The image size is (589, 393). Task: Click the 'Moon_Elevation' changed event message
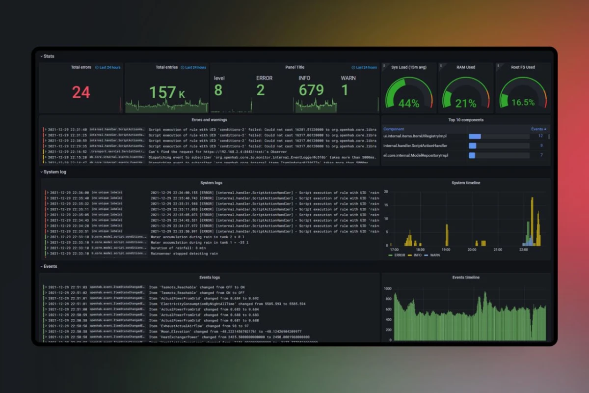pos(225,332)
